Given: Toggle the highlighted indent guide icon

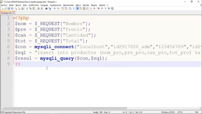Looking at the screenshot, I should 77,9.
